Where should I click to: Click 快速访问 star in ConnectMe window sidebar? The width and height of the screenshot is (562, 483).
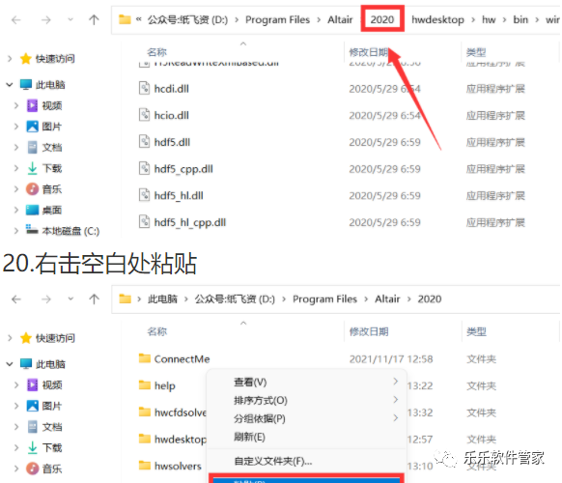26,338
